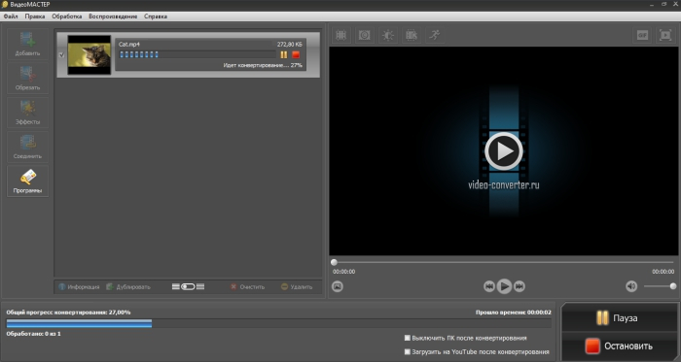681x362 pixels.
Task: Click the crop icon above the preview
Action: pyautogui.click(x=340, y=35)
